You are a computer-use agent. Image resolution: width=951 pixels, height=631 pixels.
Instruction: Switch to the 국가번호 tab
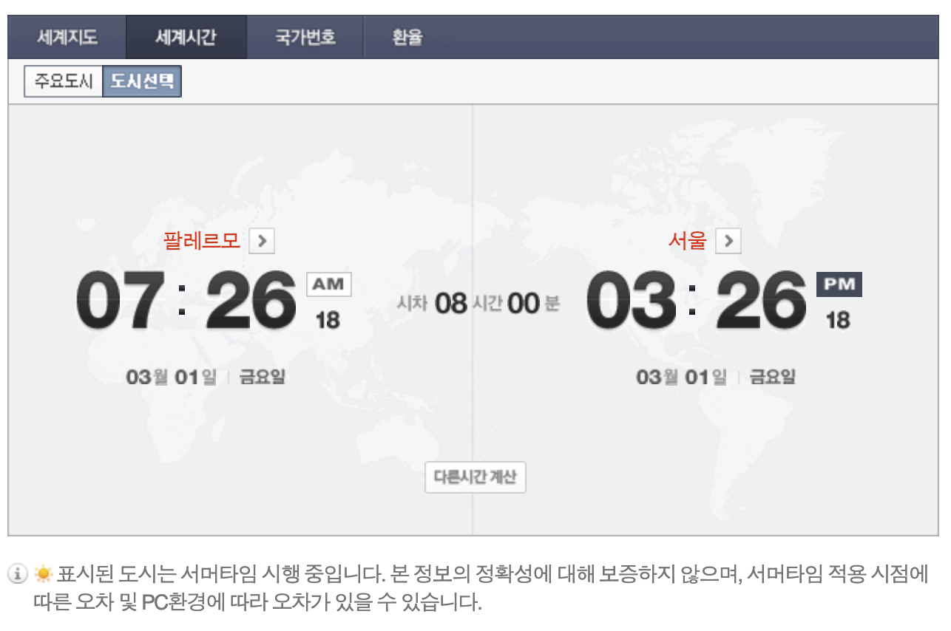pos(305,37)
